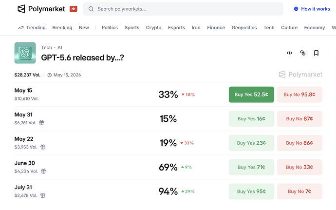Viewport: 336px width, 210px height.
Task: Click the 19% probability value
Action: pyautogui.click(x=168, y=143)
